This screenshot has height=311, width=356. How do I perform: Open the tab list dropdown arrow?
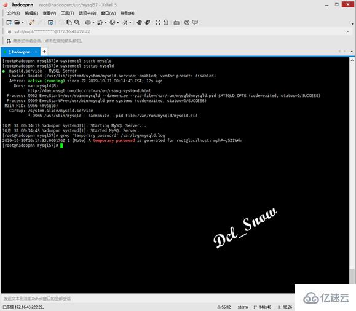click(352, 52)
